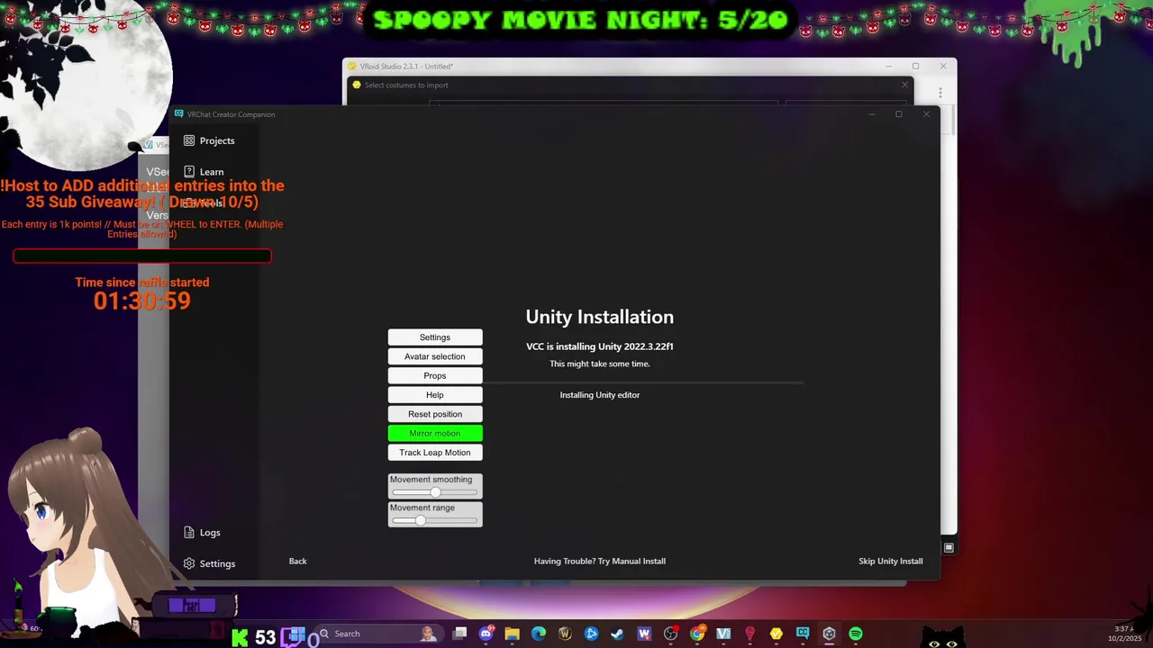Toggle the green Mirror motion button

coord(435,433)
